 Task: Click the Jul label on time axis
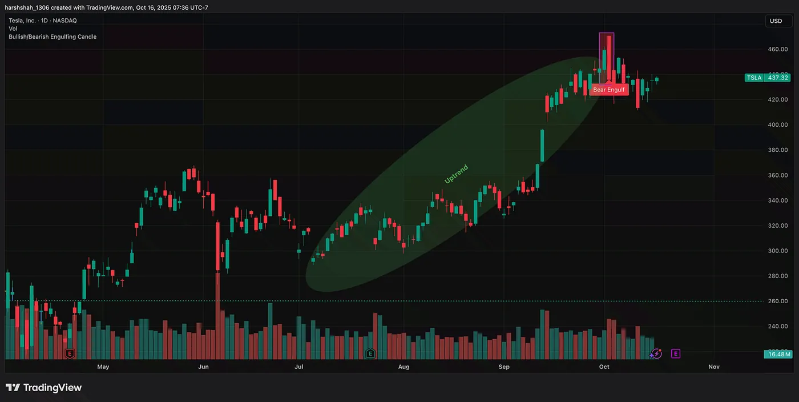point(298,367)
